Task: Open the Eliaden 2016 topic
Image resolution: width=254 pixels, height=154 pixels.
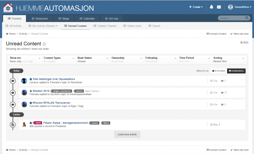Action: [x=41, y=91]
